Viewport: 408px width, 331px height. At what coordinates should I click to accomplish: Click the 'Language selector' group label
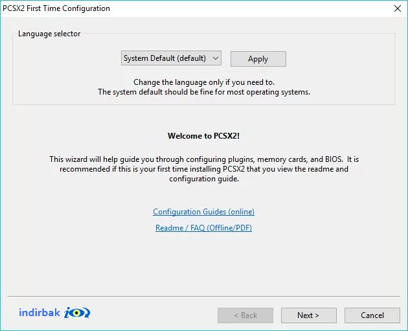pos(49,34)
